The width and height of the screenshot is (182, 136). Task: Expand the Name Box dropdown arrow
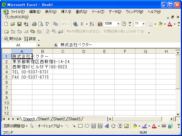click(39, 45)
